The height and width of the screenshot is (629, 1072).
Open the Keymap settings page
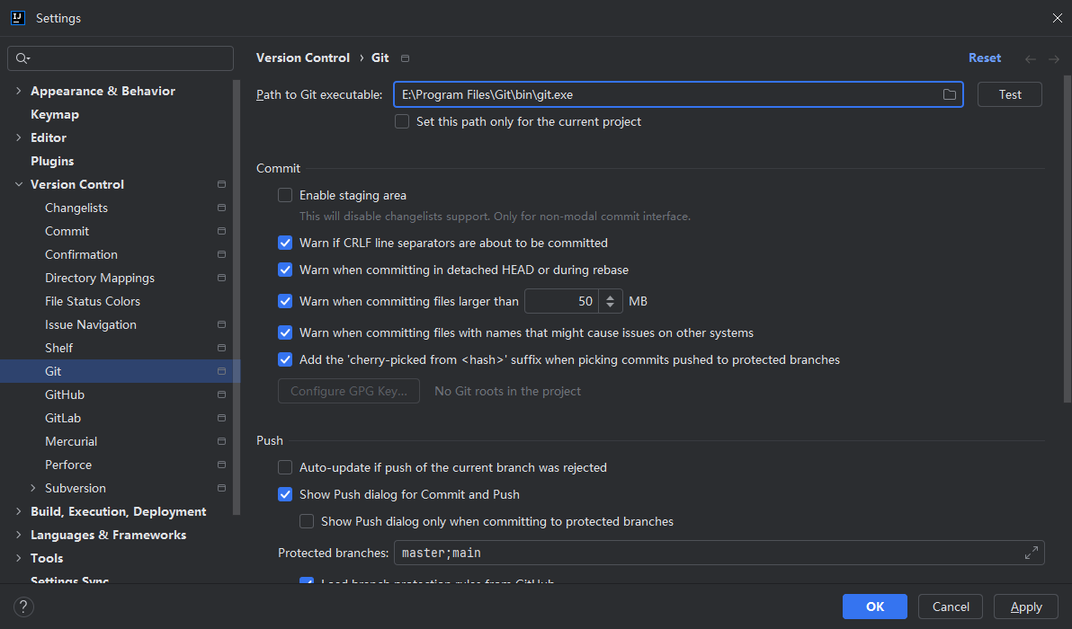pos(55,114)
